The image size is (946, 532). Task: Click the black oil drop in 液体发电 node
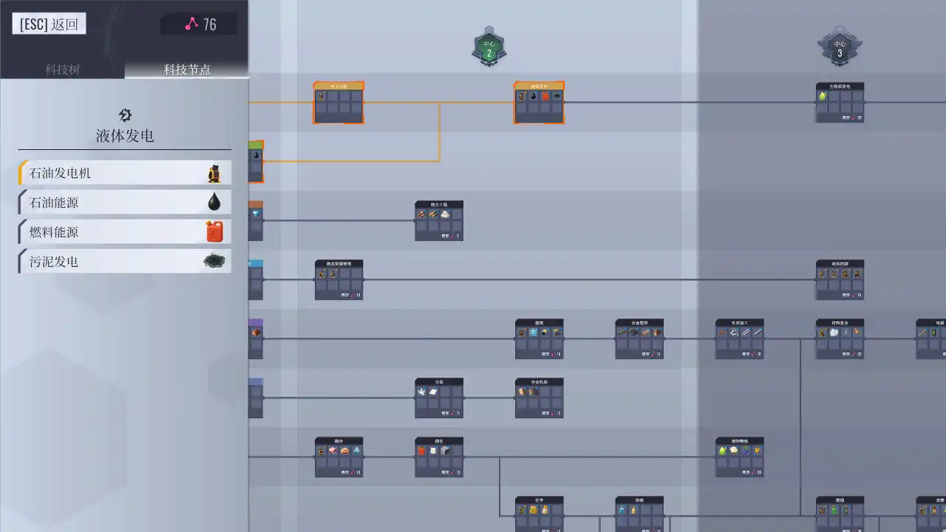(x=534, y=96)
